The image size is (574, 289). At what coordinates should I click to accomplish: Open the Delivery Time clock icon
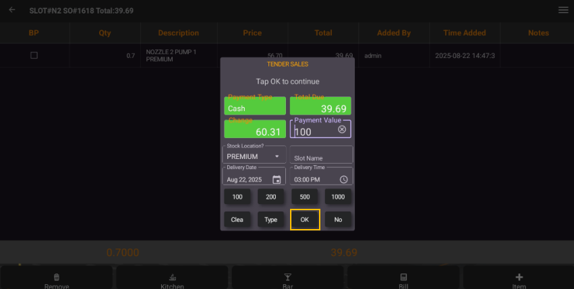coord(343,179)
